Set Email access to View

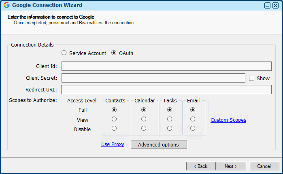pos(193,119)
